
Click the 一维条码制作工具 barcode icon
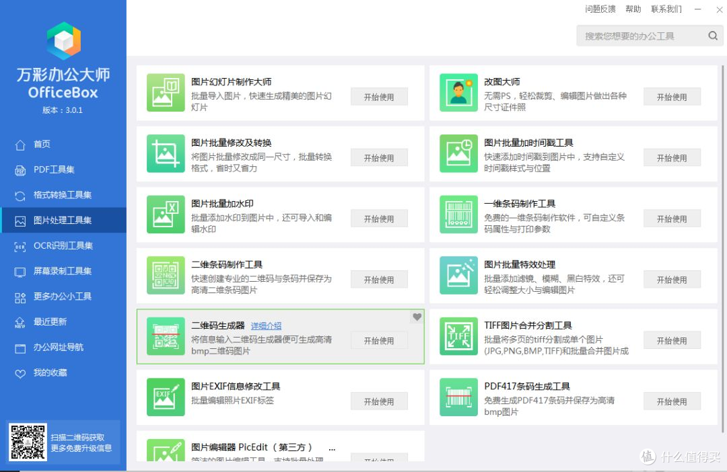click(x=458, y=214)
